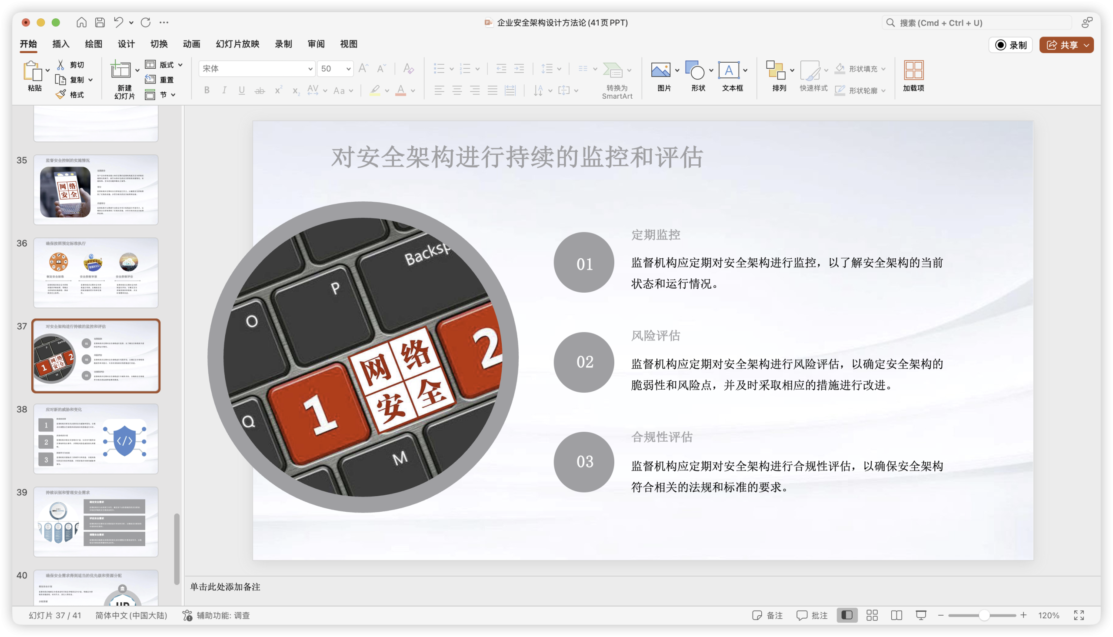The image size is (1113, 637).
Task: Insert a picture with 图片 icon
Action: (660, 70)
